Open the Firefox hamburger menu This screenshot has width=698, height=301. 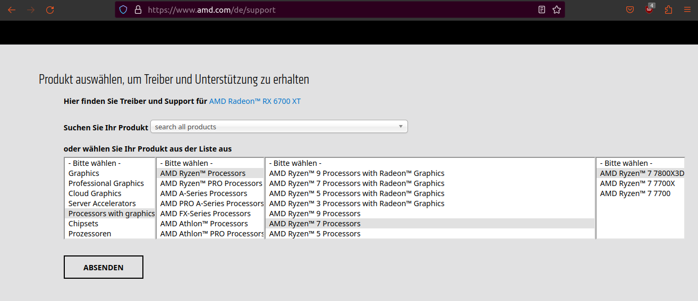pos(687,10)
